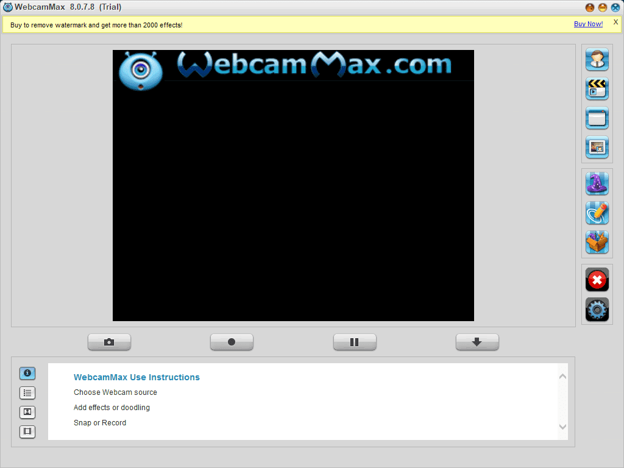
Task: Dismiss the yellow trial banner X
Action: point(615,23)
